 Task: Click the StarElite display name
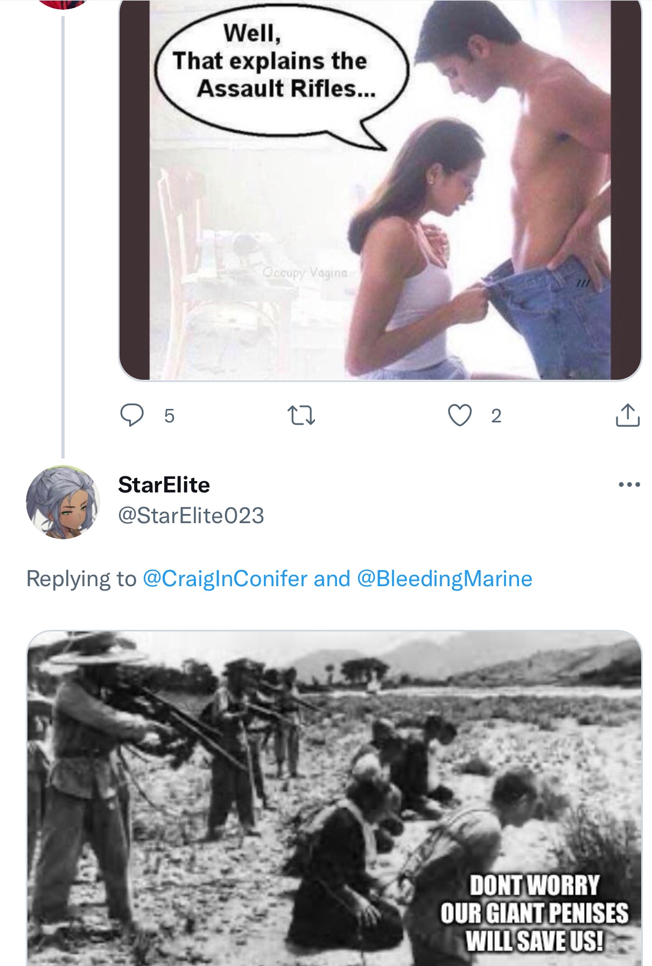click(164, 485)
